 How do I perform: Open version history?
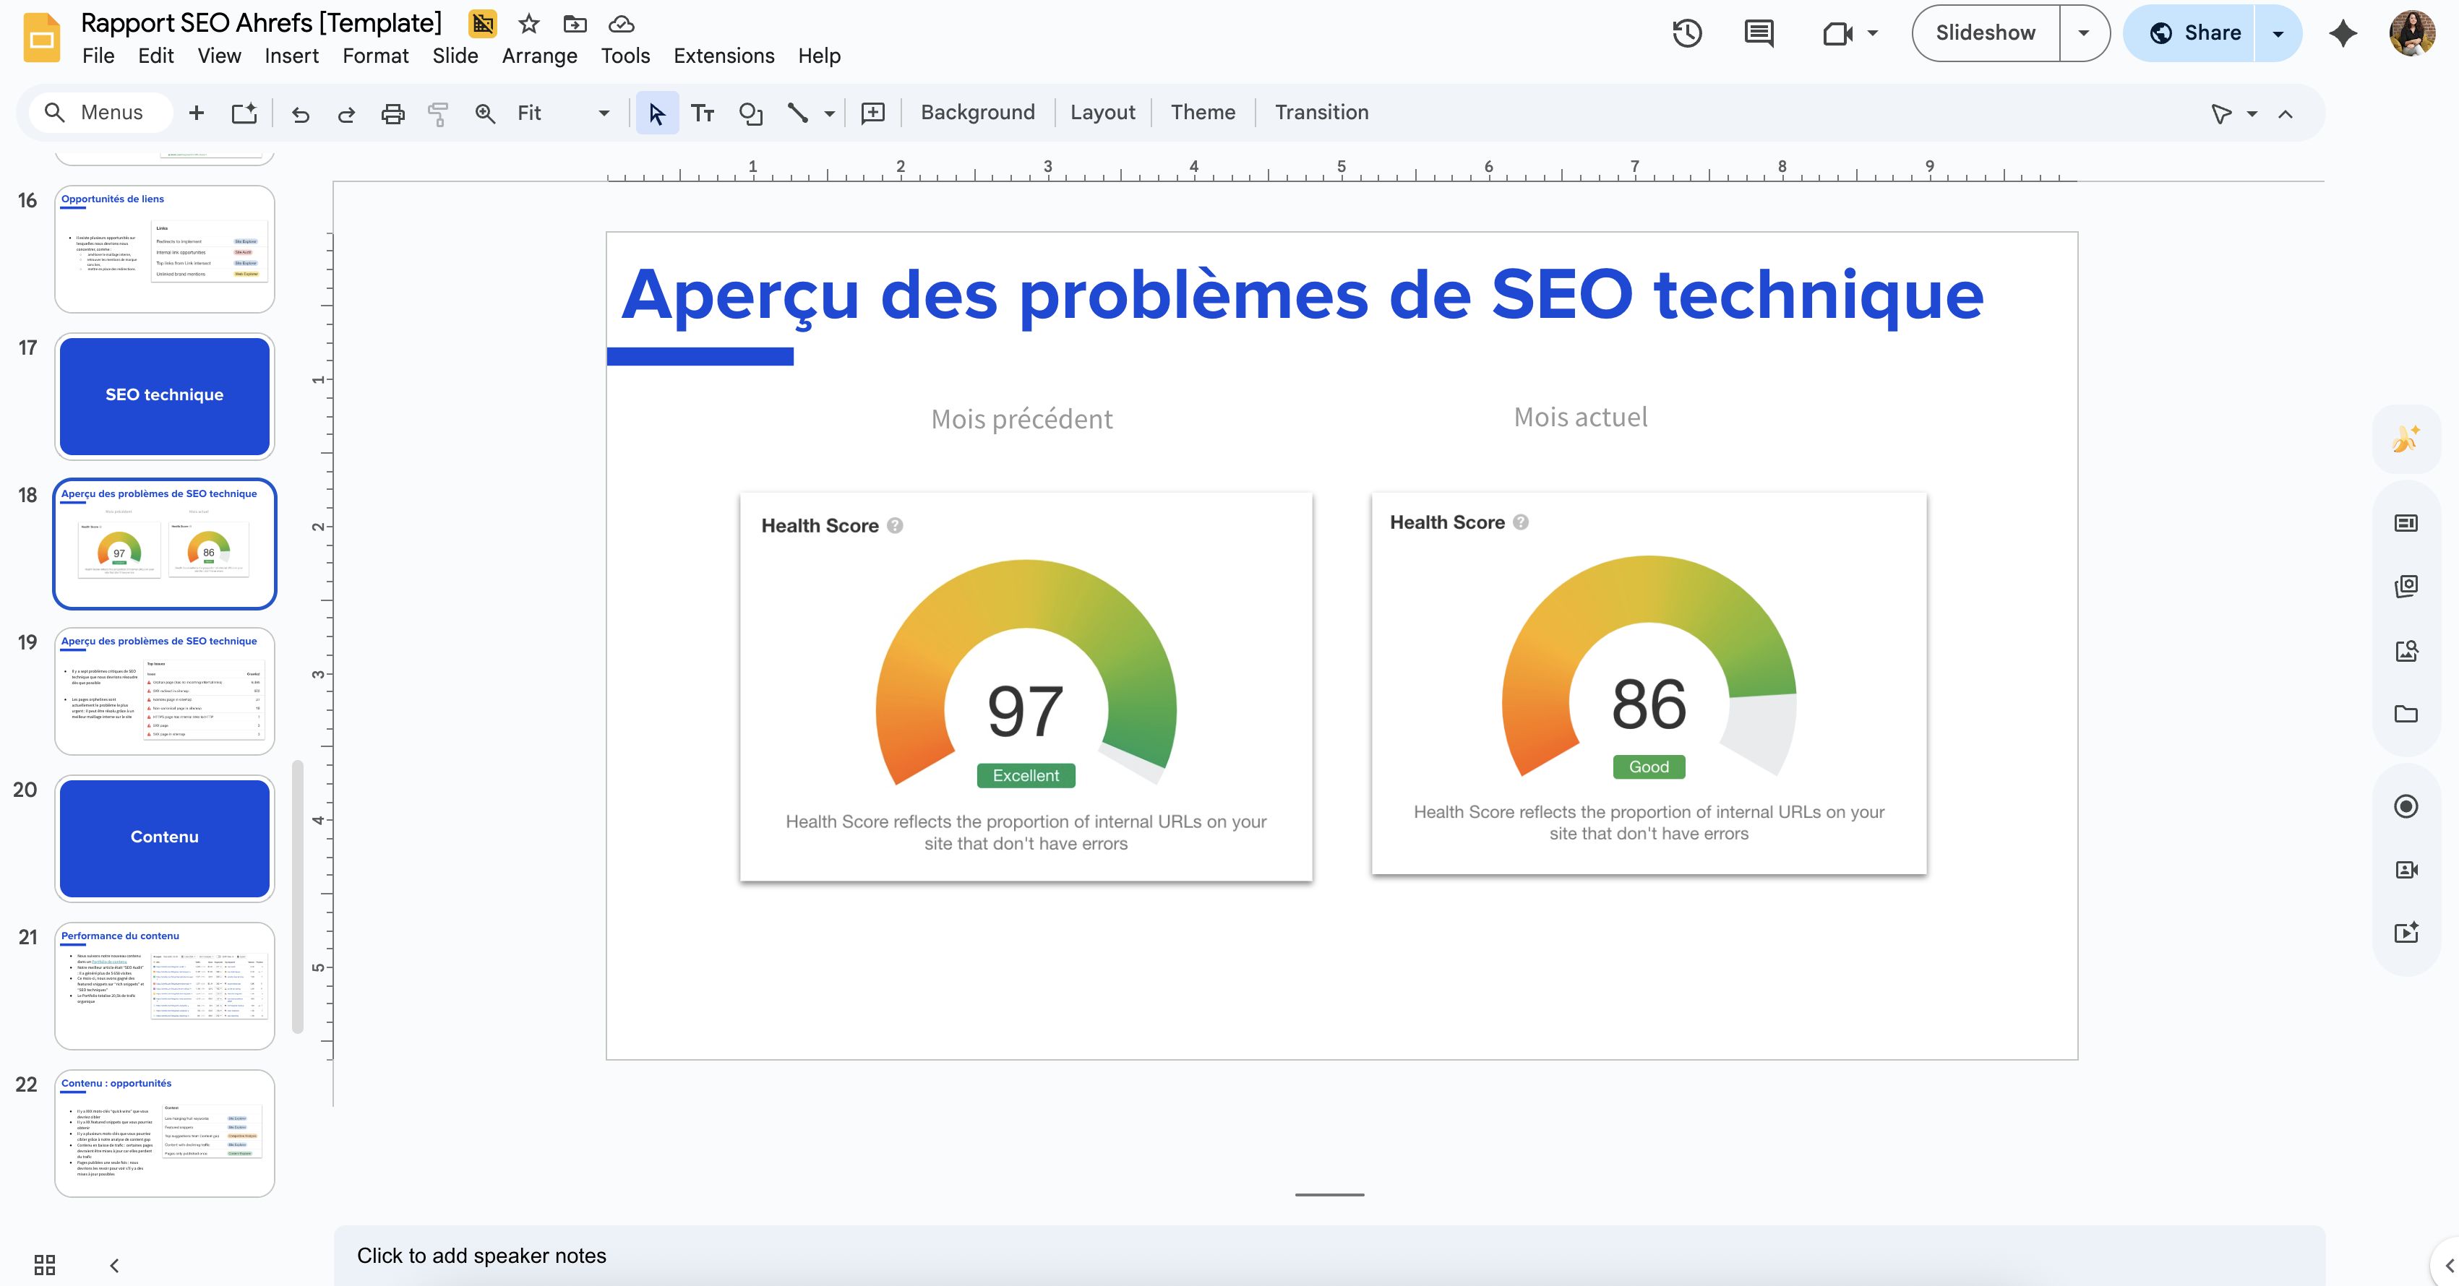[x=1687, y=33]
